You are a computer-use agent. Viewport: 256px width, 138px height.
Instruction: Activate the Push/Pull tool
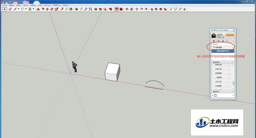click(x=38, y=9)
